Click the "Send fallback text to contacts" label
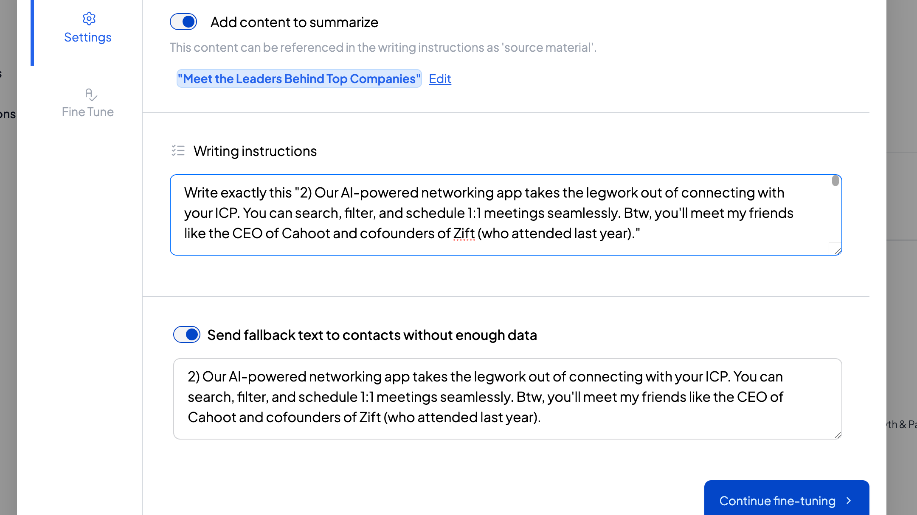The height and width of the screenshot is (515, 917). [x=372, y=335]
